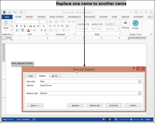Image resolution: width=155 pixels, height=123 pixels.
Task: Click the Undo arrow icon
Action: pyautogui.click(x=14, y=12)
